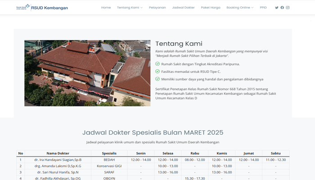
Task: Click the 13.00 - 16.00 Kamis cell
Action: coord(222,172)
